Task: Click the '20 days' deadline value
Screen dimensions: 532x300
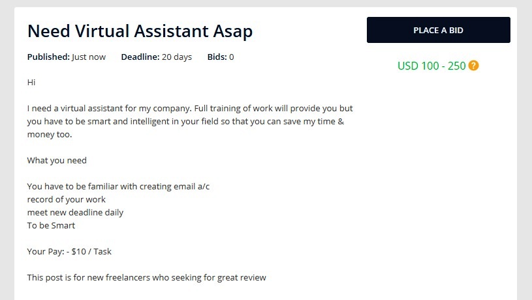Action: click(177, 57)
